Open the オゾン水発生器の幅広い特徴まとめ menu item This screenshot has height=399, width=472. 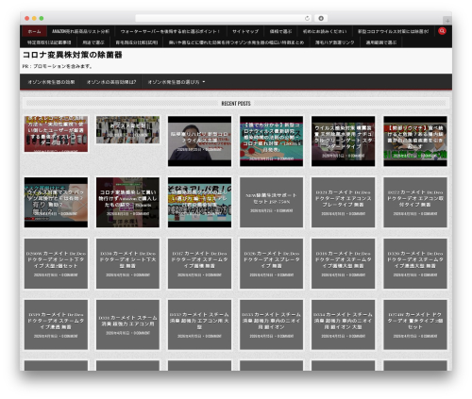[236, 42]
